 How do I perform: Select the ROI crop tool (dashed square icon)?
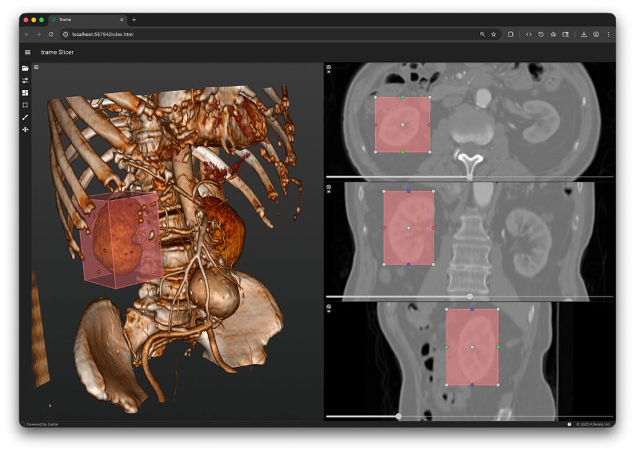click(x=25, y=105)
